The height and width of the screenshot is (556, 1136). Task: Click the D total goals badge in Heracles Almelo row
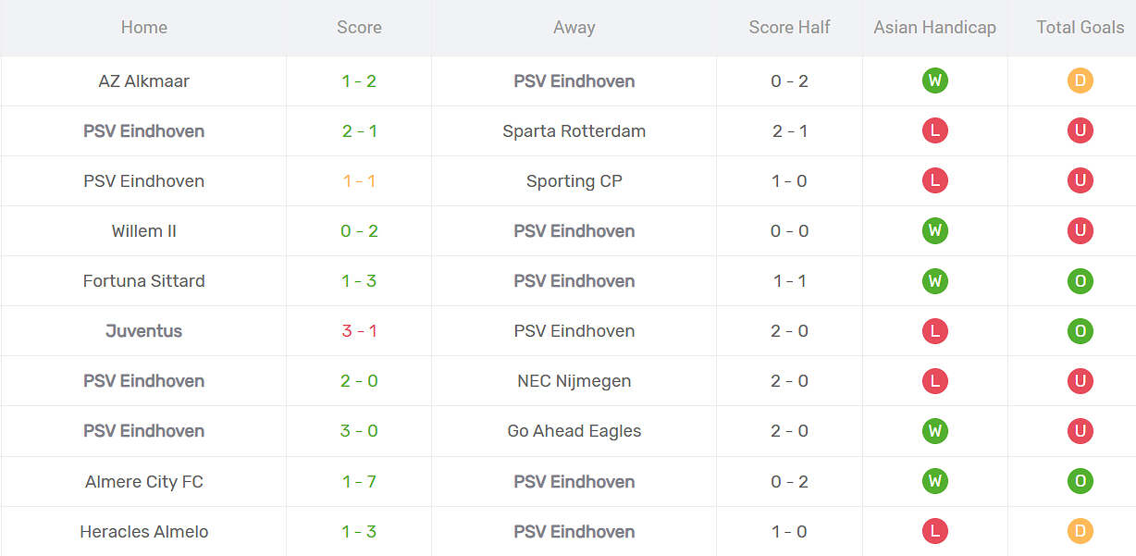pos(1080,531)
